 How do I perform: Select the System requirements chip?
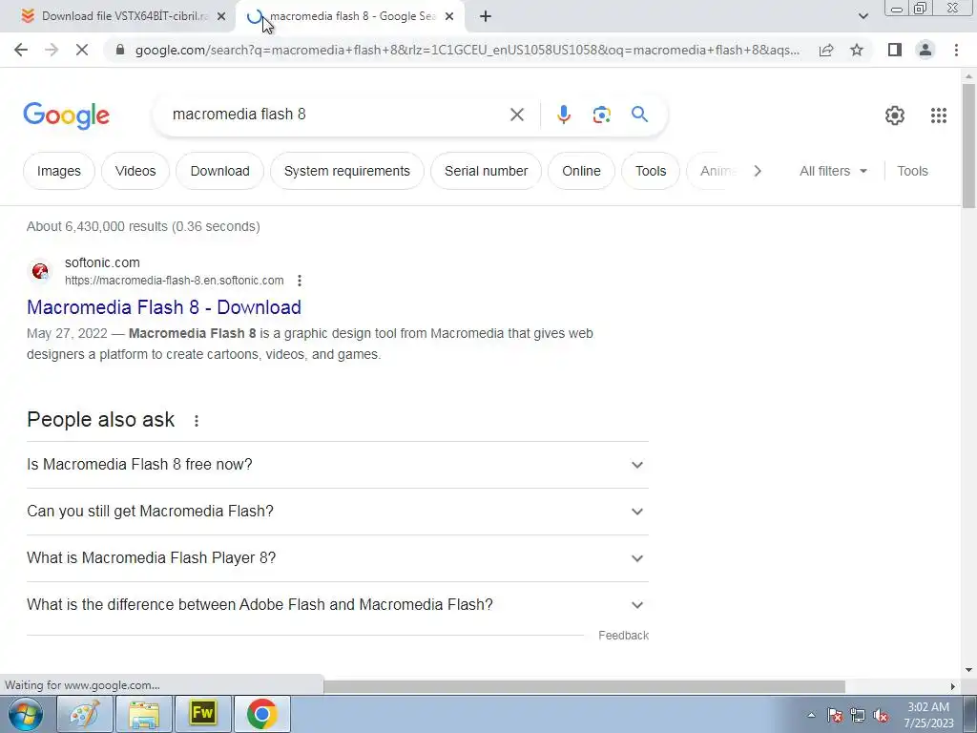[347, 171]
